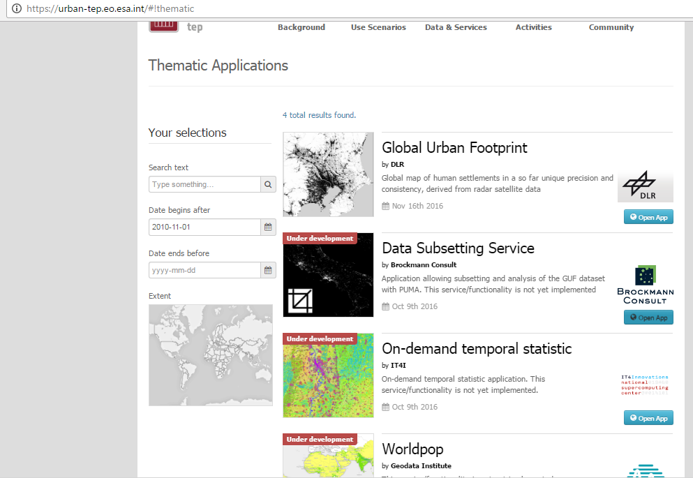This screenshot has height=478, width=693.
Task: Click the Worldpop title
Action: (412, 449)
